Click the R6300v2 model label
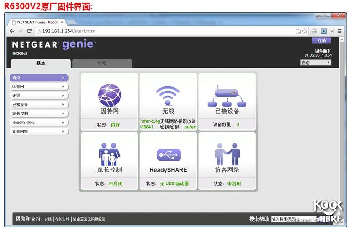 20,54
